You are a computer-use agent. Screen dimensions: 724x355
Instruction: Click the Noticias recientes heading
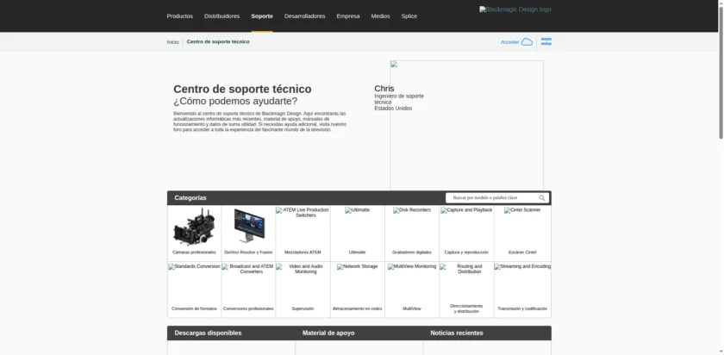coord(457,333)
